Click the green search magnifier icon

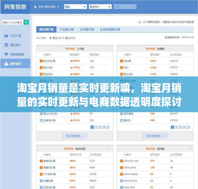pos(26,22)
